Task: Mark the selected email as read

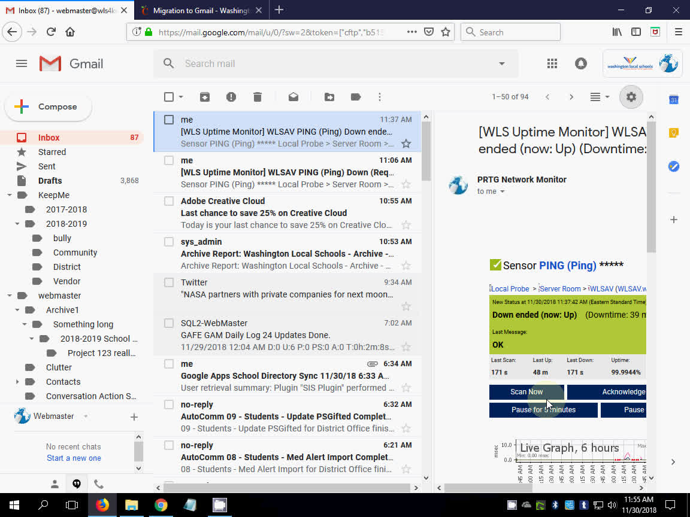Action: pos(293,96)
